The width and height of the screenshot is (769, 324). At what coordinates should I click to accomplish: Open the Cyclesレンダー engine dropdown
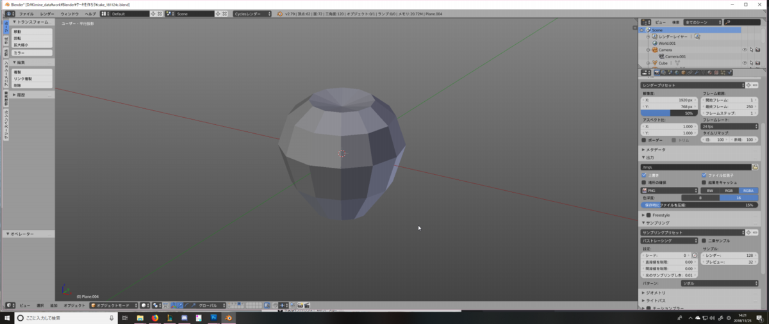point(252,13)
